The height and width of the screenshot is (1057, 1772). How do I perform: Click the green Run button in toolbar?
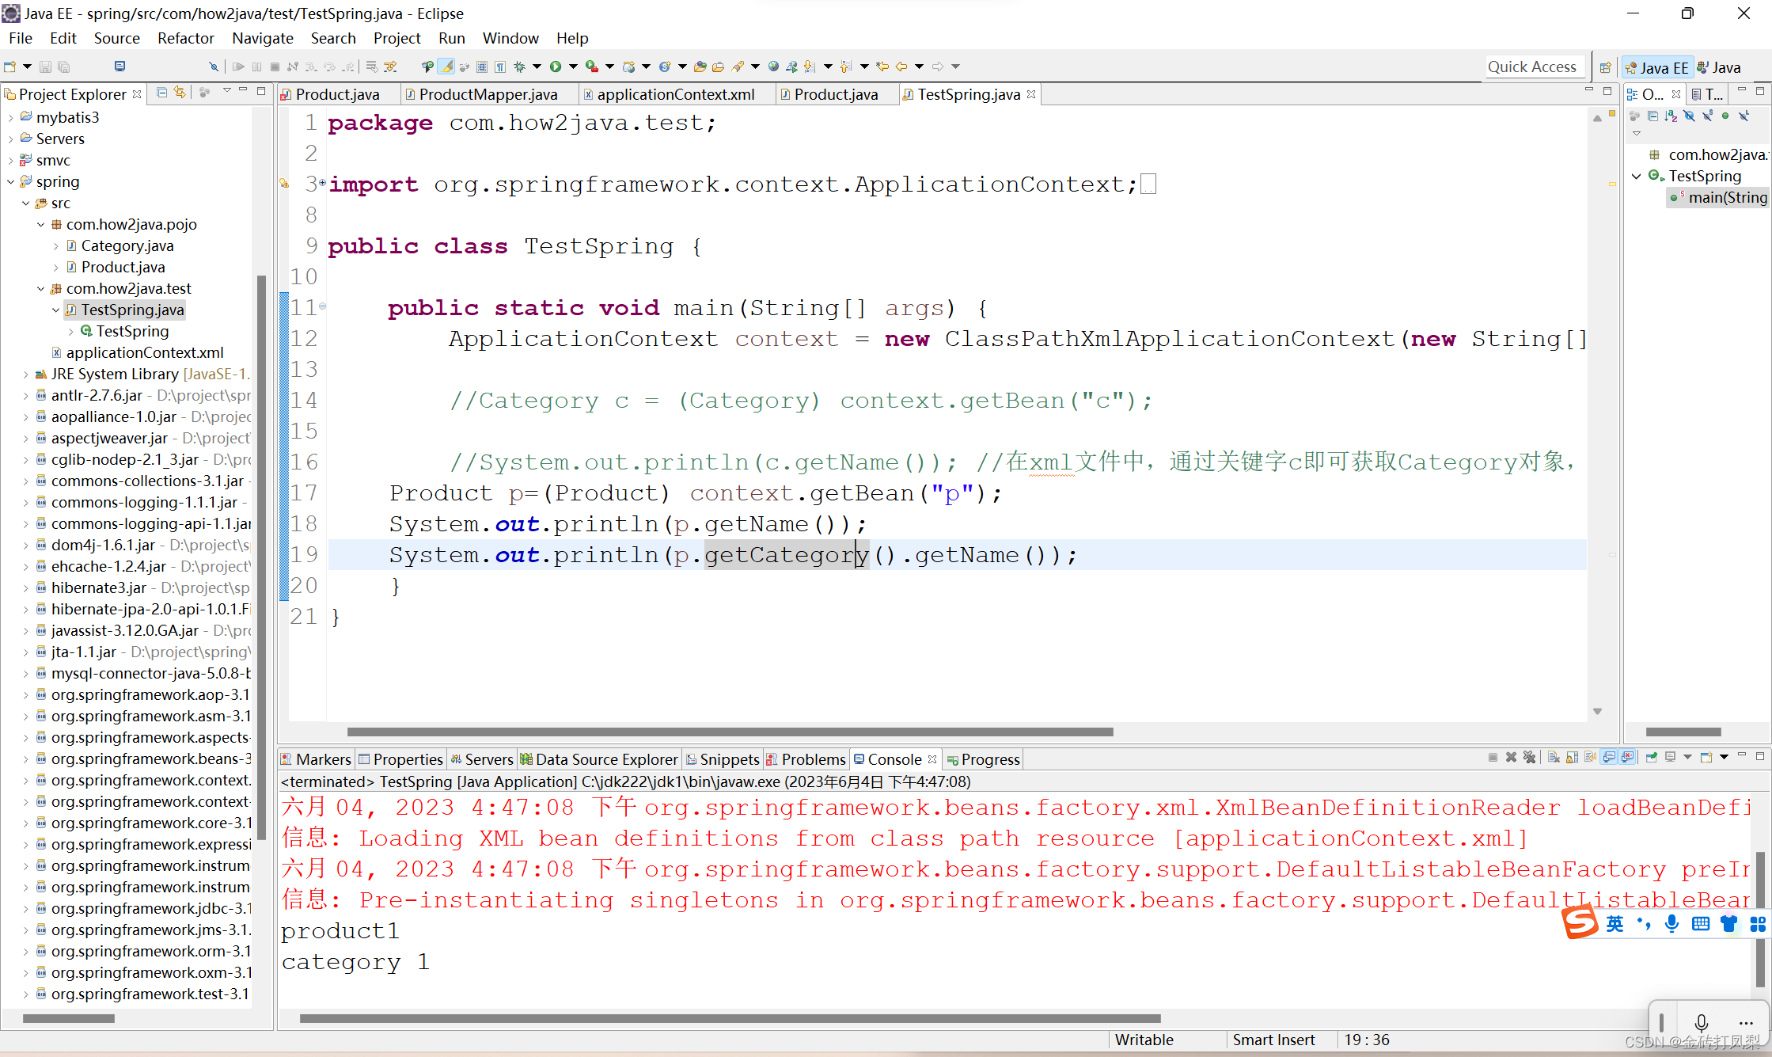click(x=556, y=67)
